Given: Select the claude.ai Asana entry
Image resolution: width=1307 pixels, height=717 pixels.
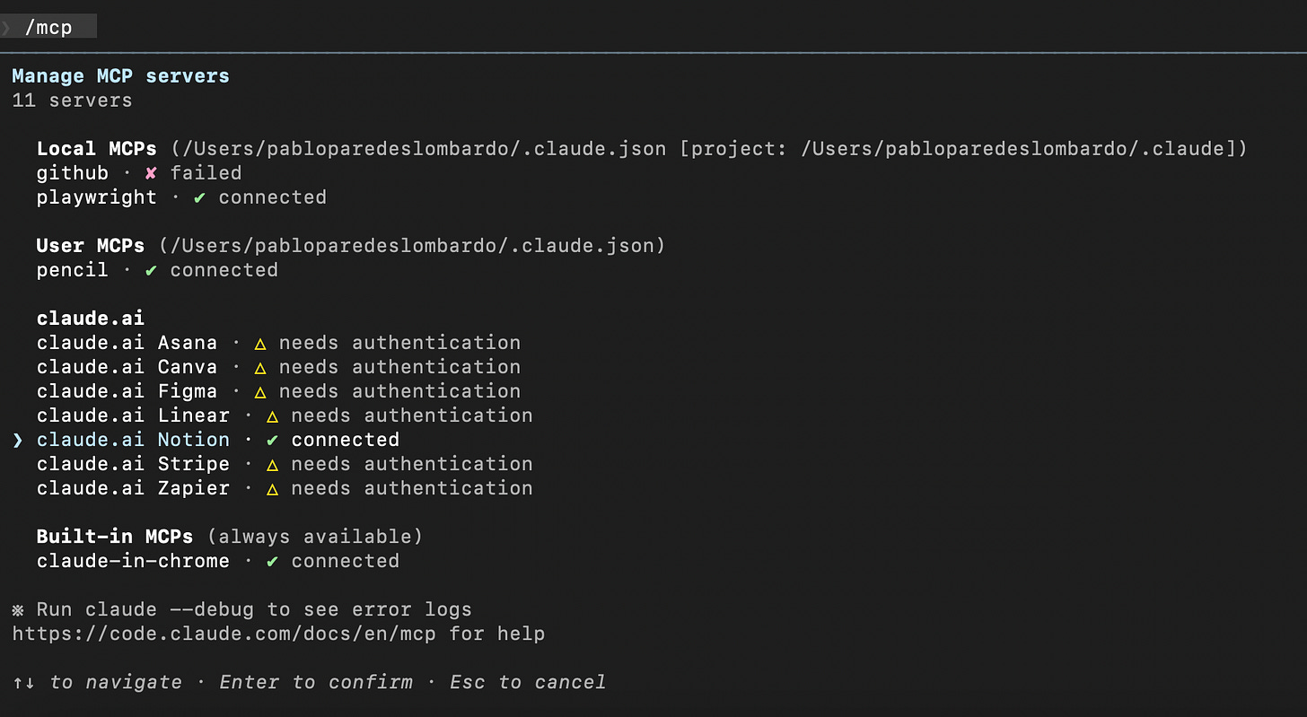Looking at the screenshot, I should click(x=278, y=342).
